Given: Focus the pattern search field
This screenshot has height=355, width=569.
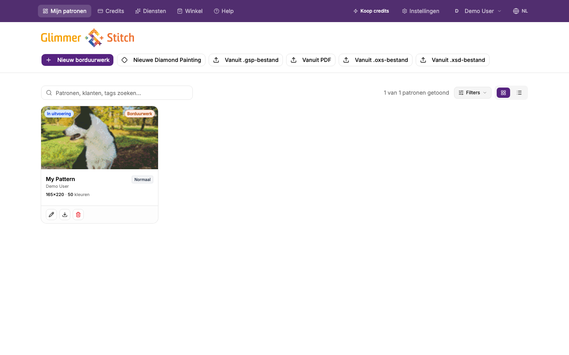Looking at the screenshot, I should point(117,93).
